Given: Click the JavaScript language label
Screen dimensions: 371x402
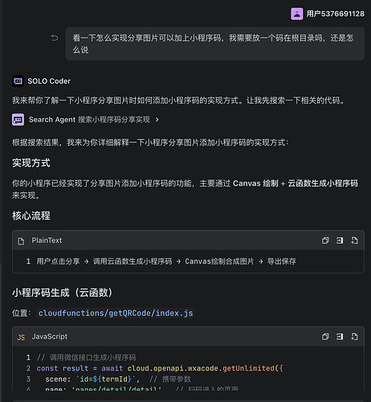Looking at the screenshot, I should pyautogui.click(x=50, y=337).
